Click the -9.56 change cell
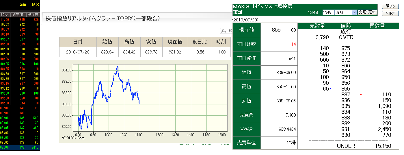This screenshot has width=404, height=155. click(x=200, y=52)
